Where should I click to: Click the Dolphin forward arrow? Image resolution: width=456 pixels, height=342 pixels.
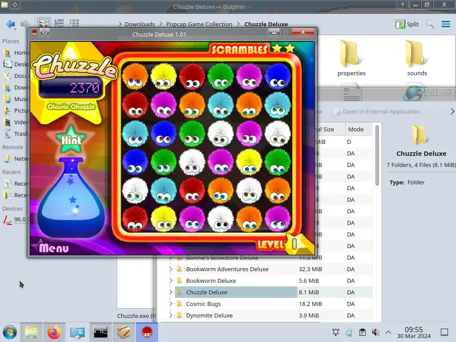click(x=25, y=24)
